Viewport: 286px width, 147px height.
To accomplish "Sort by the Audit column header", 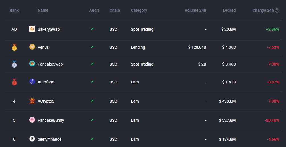I will tap(94, 10).
